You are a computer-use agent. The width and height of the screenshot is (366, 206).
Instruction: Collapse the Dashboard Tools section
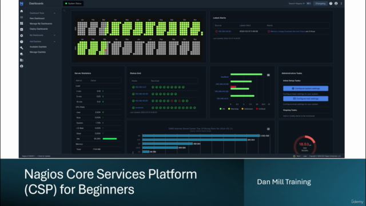pos(54,13)
